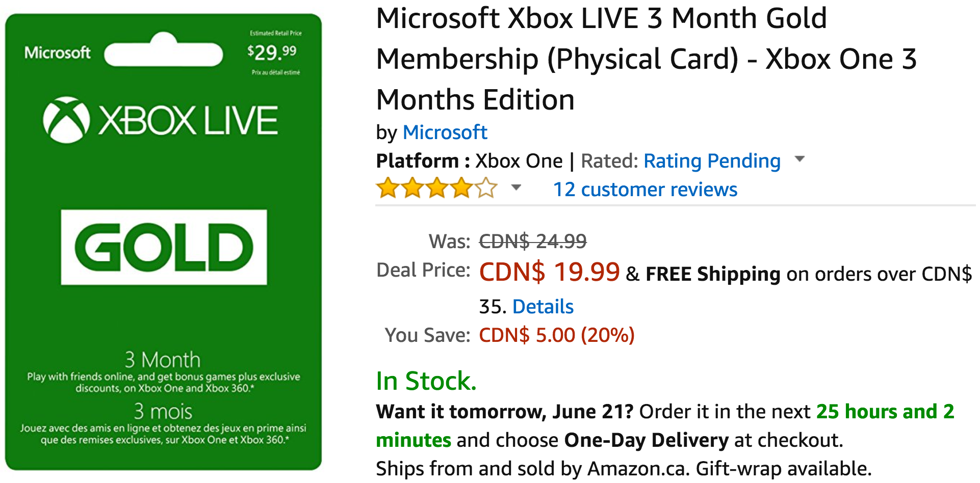Image resolution: width=980 pixels, height=483 pixels.
Task: Click the product title heading
Action: (x=646, y=59)
